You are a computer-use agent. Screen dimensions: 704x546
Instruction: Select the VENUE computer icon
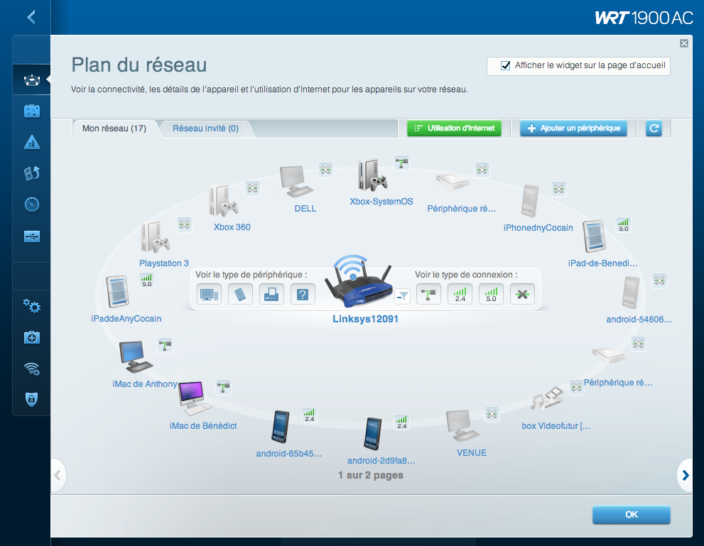point(462,426)
